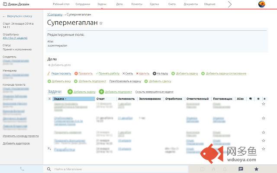Click the large green plus for Добавить подпроект in Задачи
This screenshot has height=173, width=277.
[x=101, y=92]
